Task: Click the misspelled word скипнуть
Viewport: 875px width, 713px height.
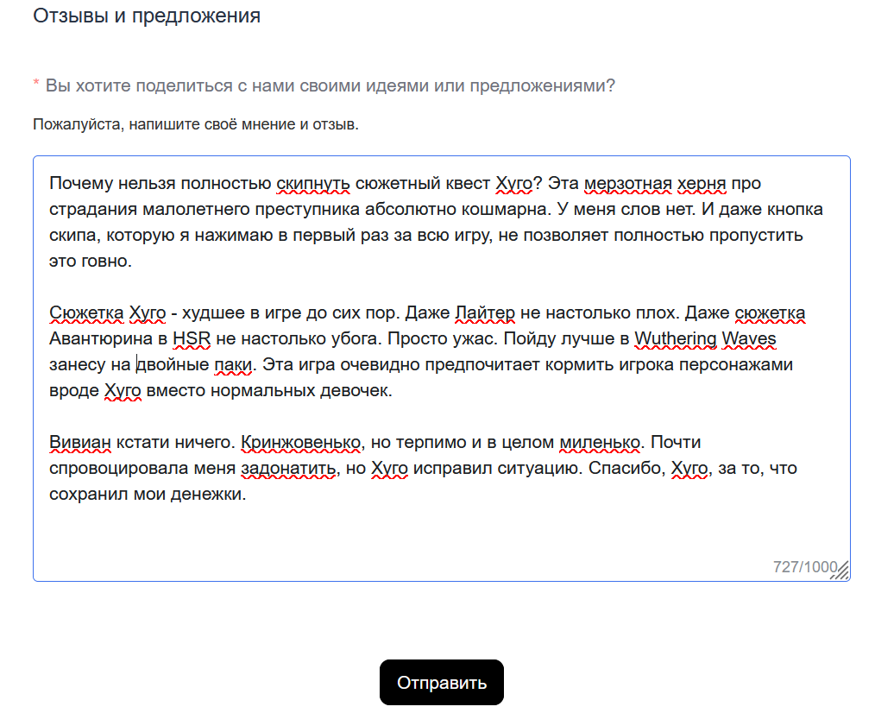Action: tap(313, 183)
